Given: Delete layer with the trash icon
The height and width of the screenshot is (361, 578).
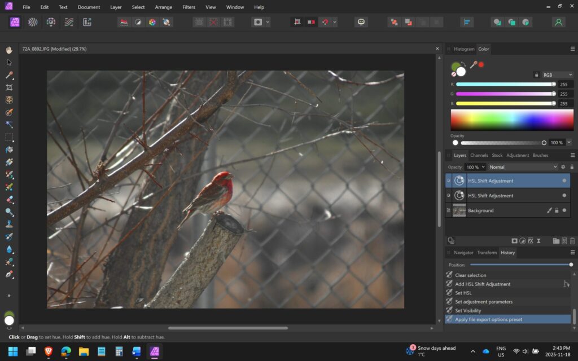Looking at the screenshot, I should [x=572, y=241].
